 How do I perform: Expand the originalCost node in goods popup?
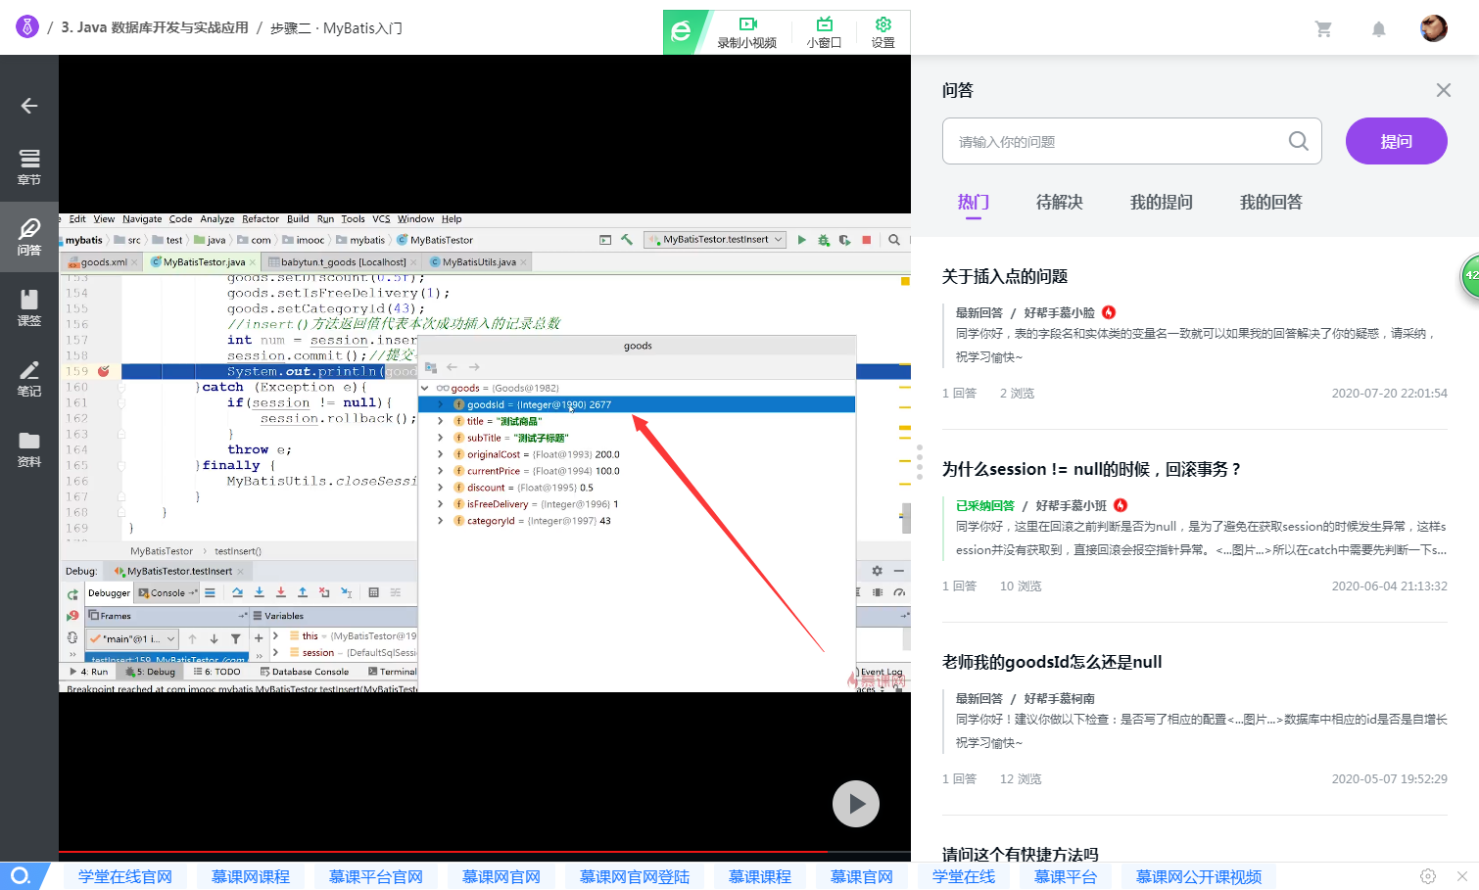441,454
